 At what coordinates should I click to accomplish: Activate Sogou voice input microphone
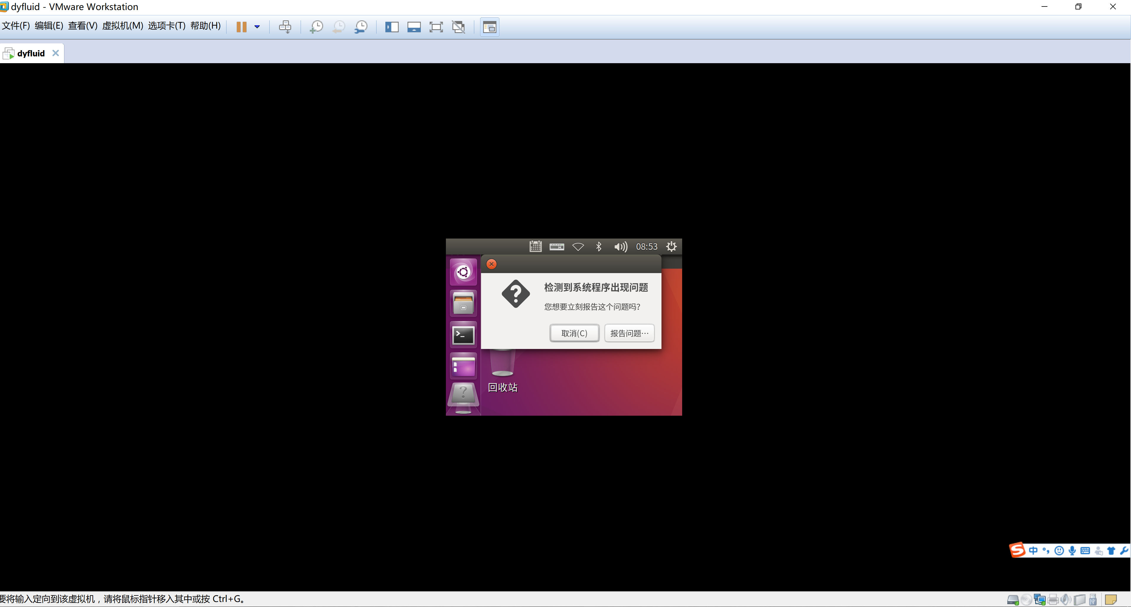(x=1072, y=550)
